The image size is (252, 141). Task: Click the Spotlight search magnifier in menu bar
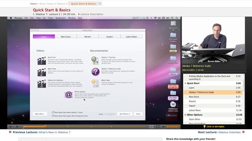coord(177,18)
